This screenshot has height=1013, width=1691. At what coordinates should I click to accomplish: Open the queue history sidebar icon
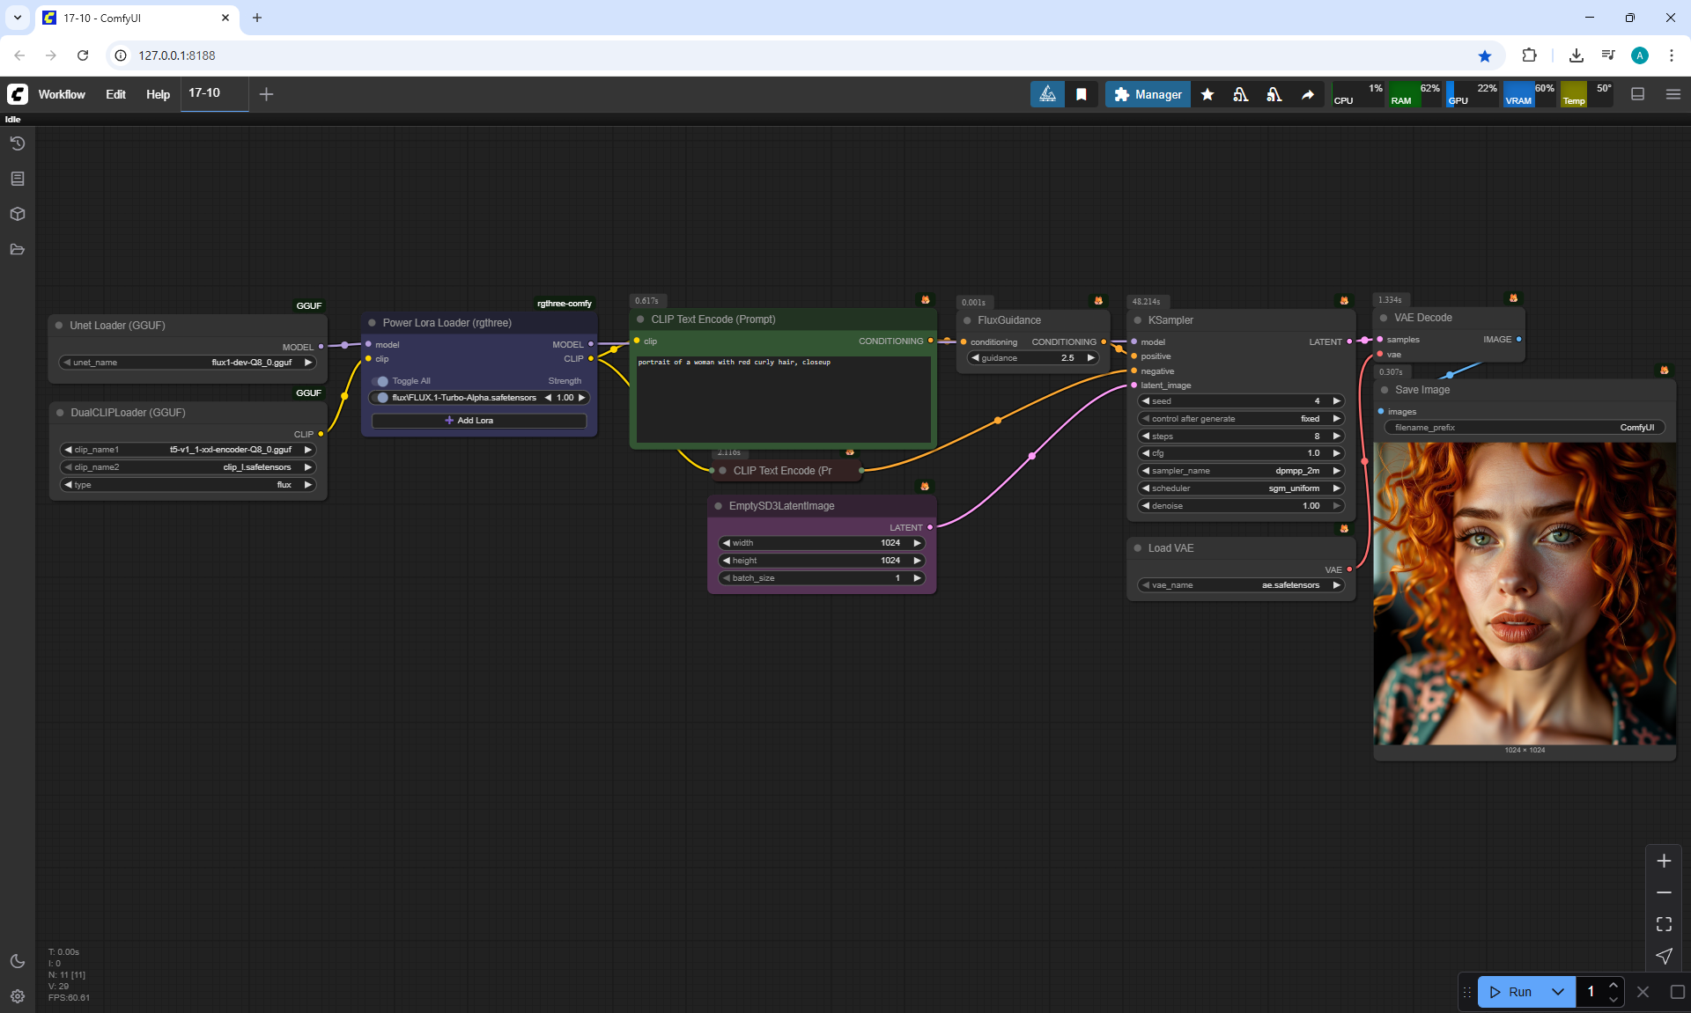[x=17, y=143]
